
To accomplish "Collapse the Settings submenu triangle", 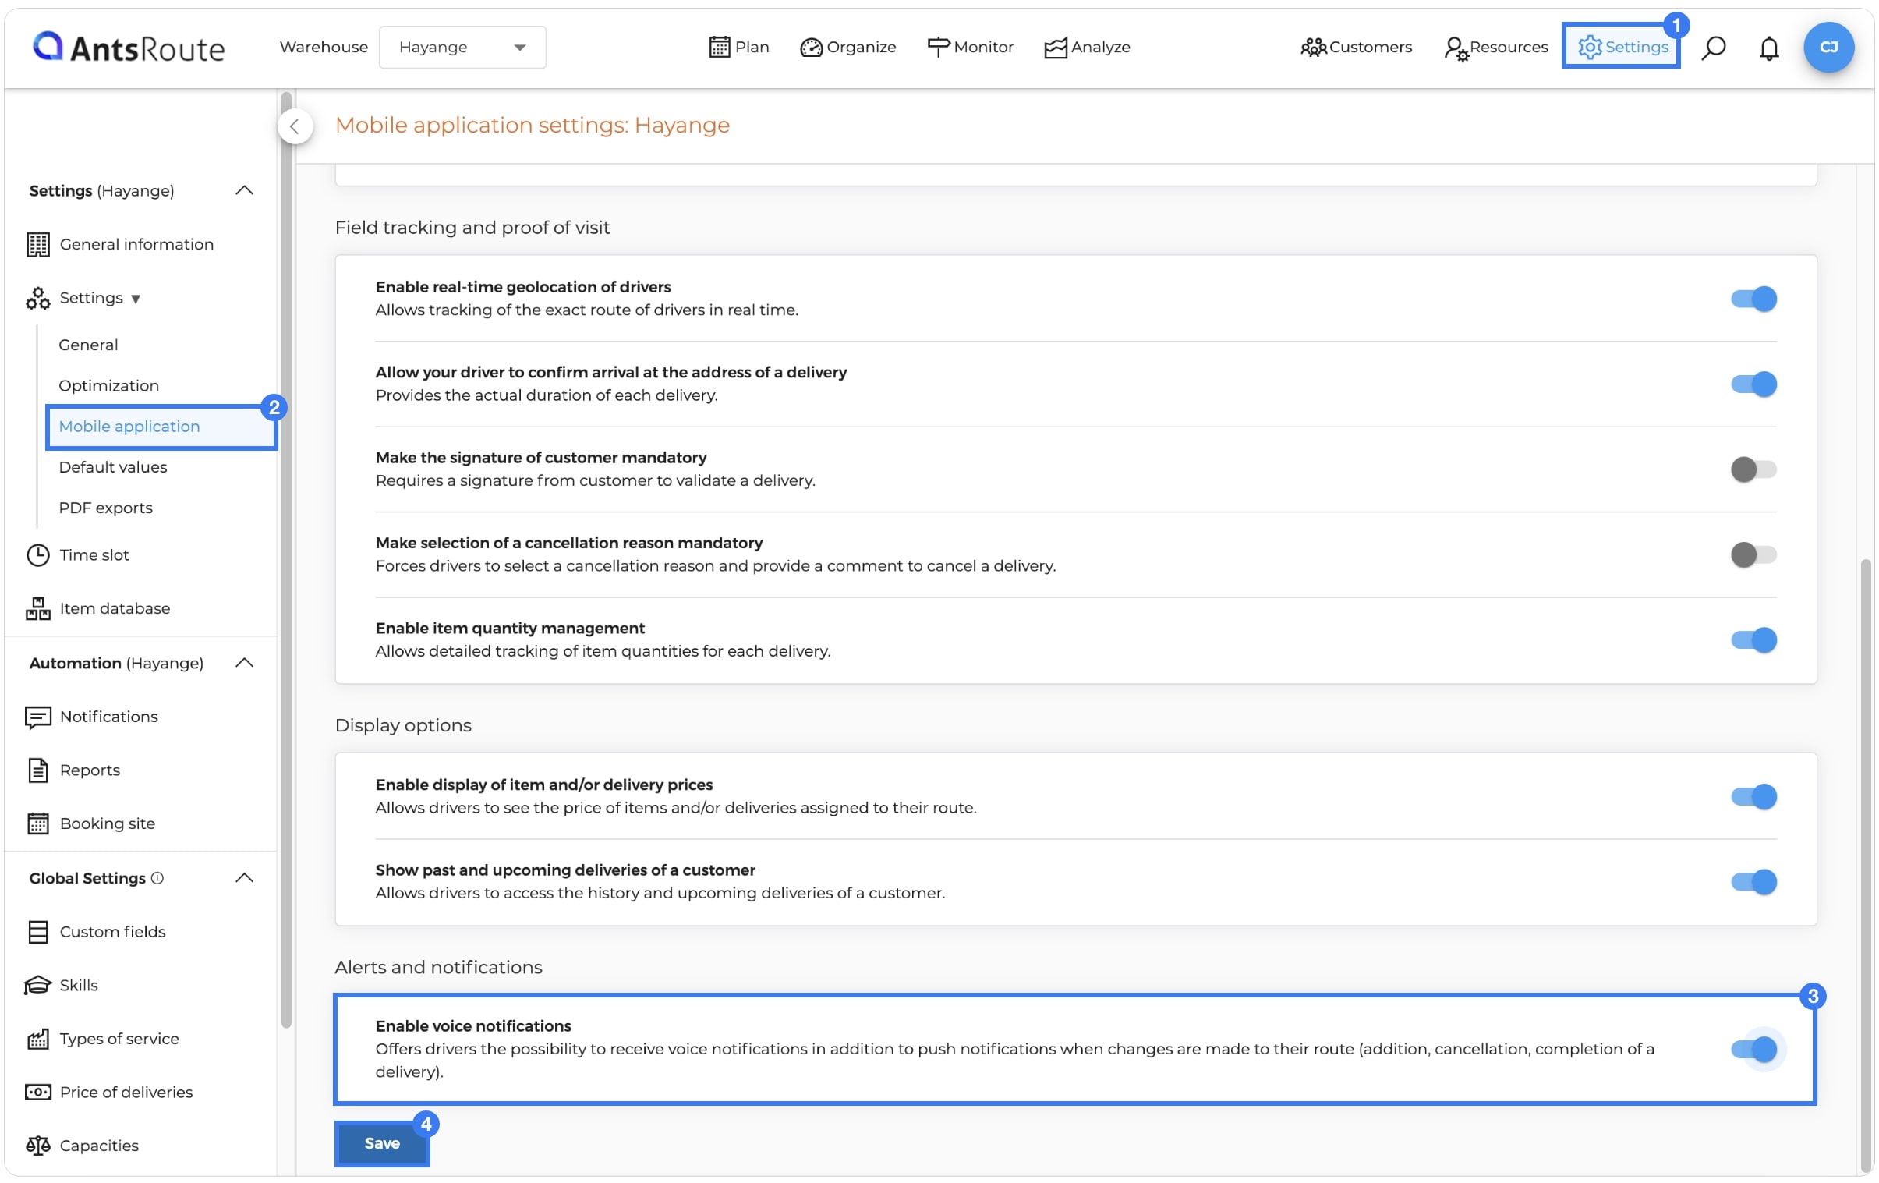I will [136, 299].
